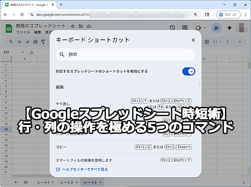Click the zoom magnifier in address bar
The height and width of the screenshot is (187, 251).
pyautogui.click(x=196, y=15)
